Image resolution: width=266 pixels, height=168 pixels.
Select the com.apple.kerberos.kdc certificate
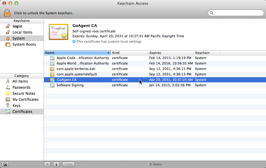point(155,69)
